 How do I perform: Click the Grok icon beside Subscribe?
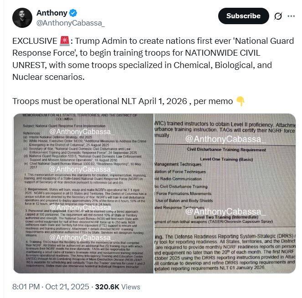click(278, 16)
